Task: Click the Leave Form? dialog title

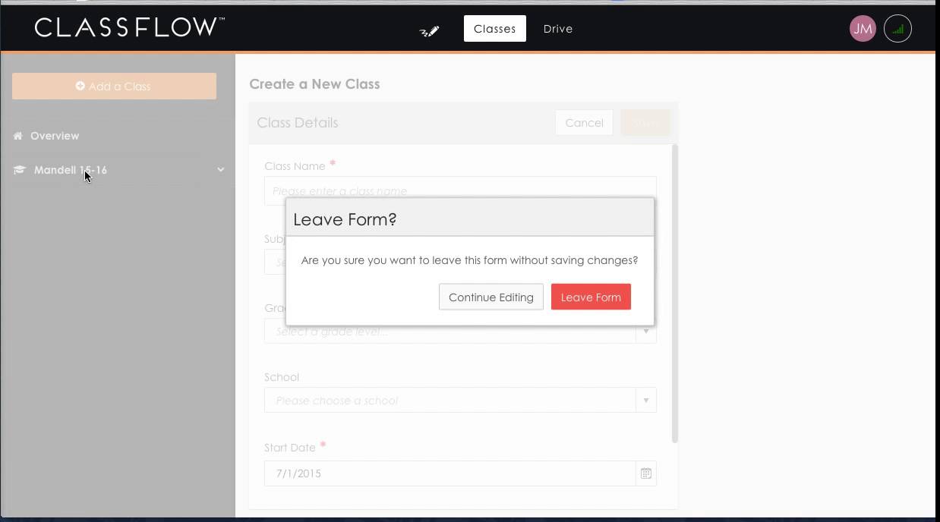Action: (x=345, y=219)
